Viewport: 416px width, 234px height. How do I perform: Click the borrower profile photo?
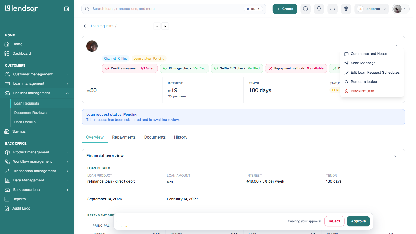coord(92,46)
